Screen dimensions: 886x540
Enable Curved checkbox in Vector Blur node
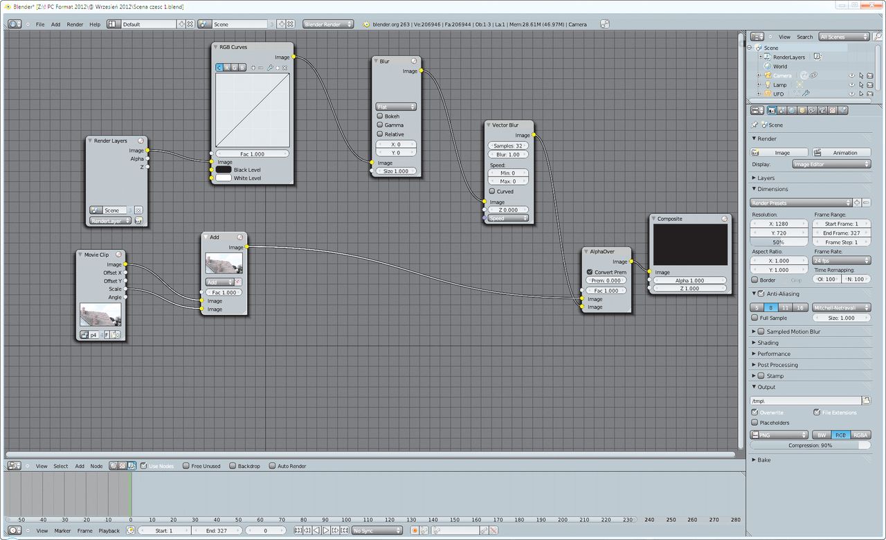492,191
